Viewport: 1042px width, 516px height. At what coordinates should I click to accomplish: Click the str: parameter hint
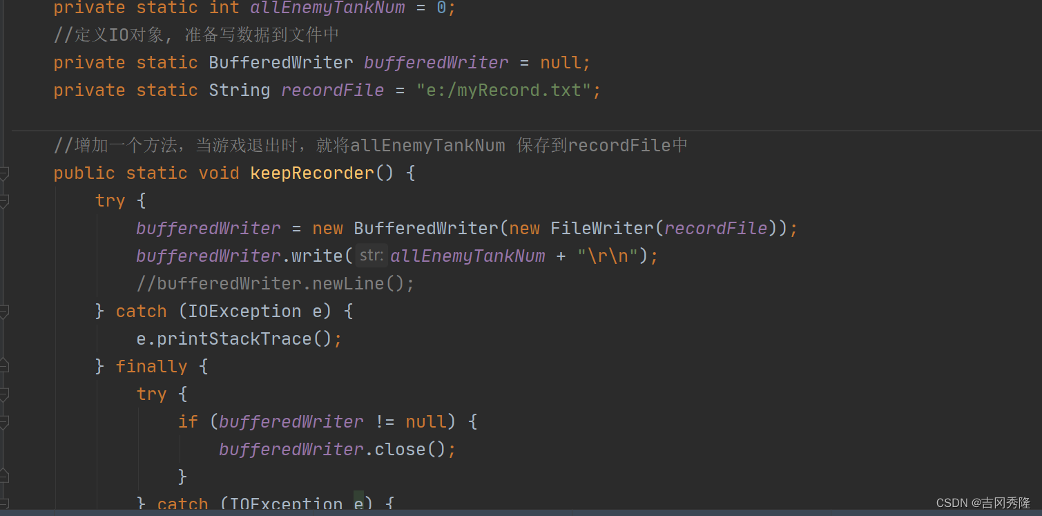(371, 256)
